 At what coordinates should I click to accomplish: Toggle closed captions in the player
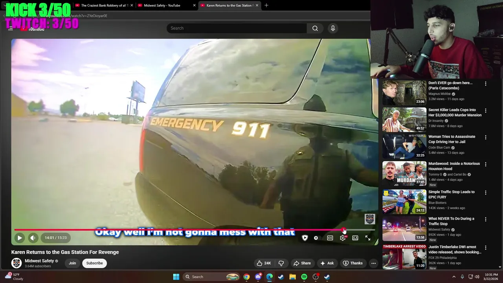(x=330, y=238)
